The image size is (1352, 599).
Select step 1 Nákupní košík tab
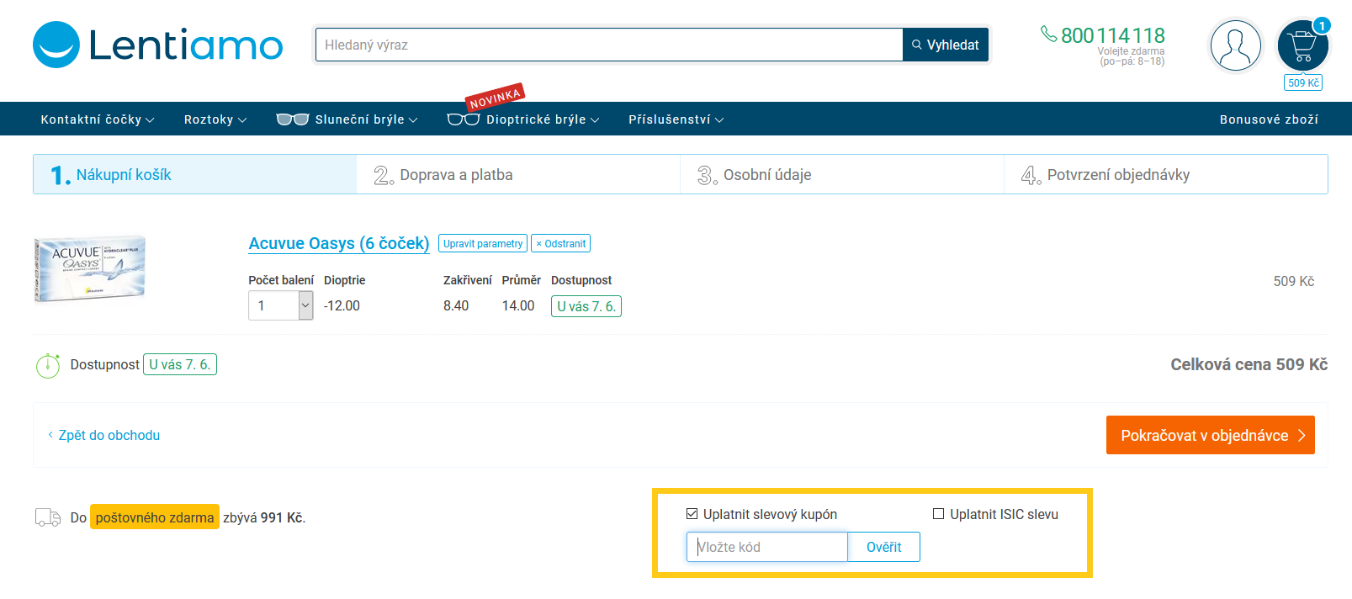pyautogui.click(x=195, y=174)
